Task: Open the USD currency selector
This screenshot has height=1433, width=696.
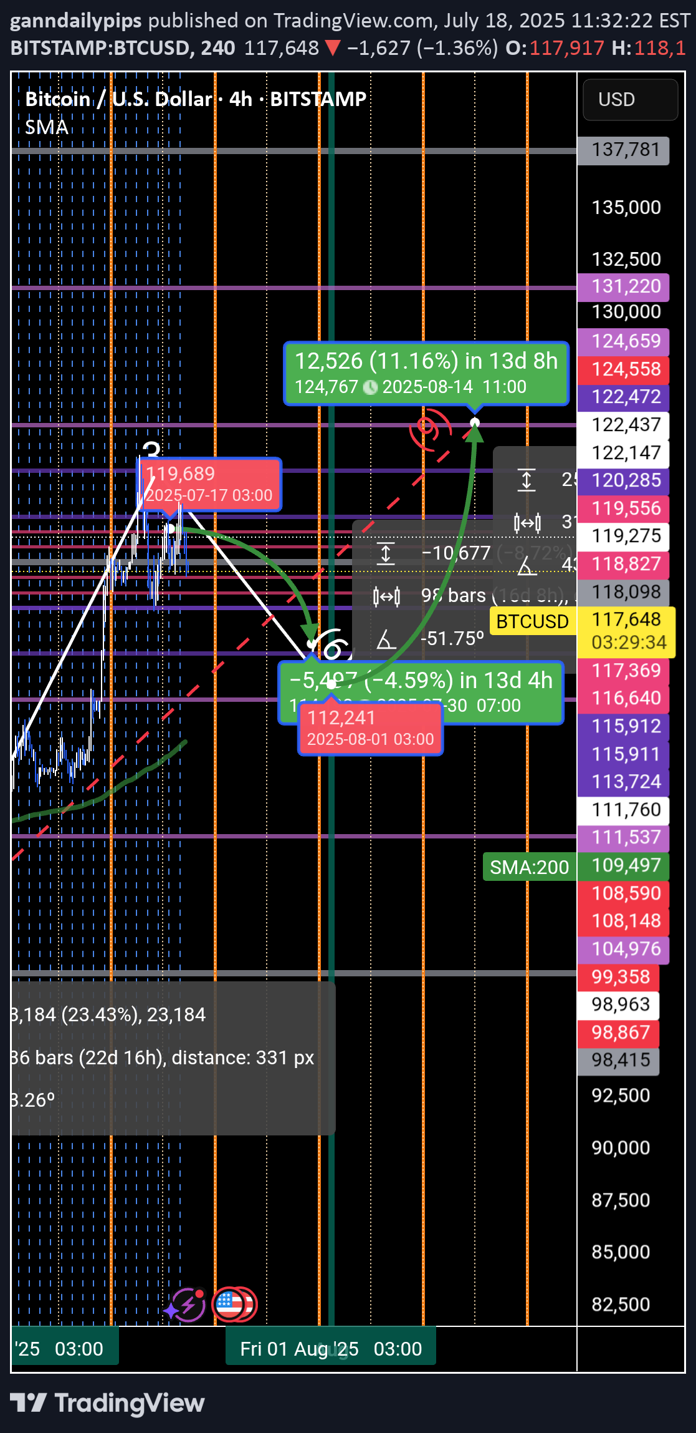Action: coord(630,100)
